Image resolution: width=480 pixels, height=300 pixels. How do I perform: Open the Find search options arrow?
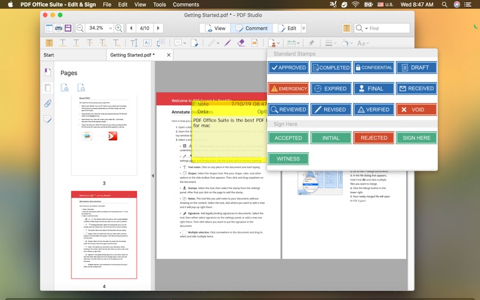(366, 28)
